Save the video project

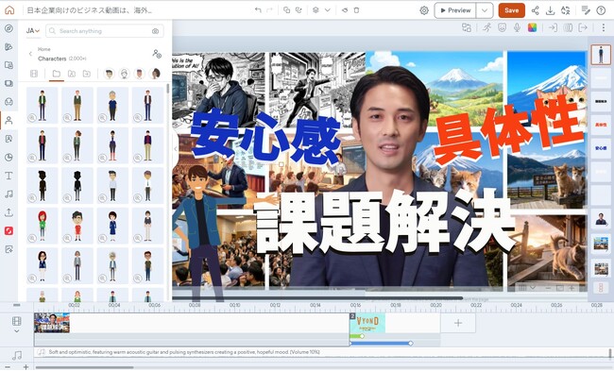click(x=511, y=10)
